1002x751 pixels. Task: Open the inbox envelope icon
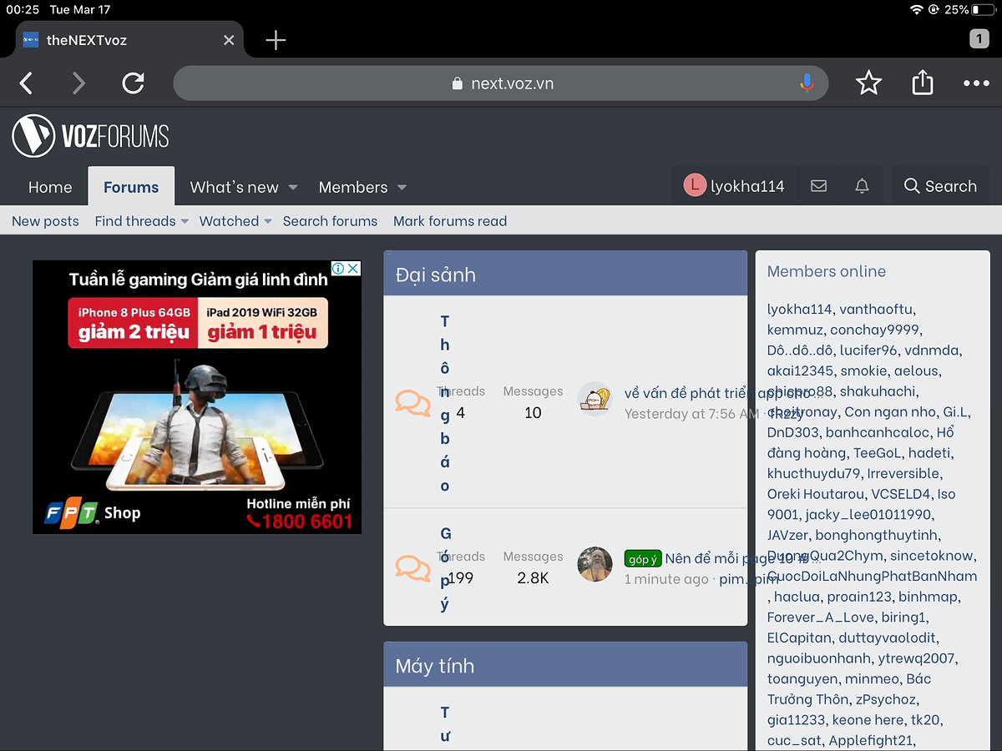tap(819, 186)
